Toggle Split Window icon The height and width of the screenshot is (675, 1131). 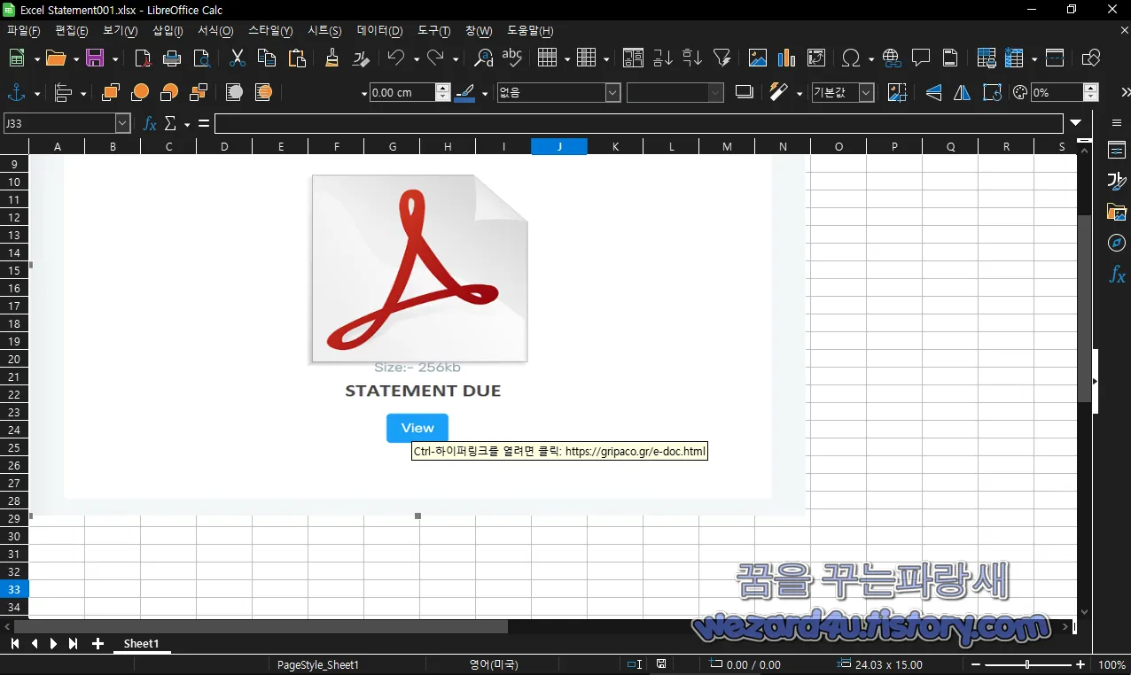click(1055, 58)
